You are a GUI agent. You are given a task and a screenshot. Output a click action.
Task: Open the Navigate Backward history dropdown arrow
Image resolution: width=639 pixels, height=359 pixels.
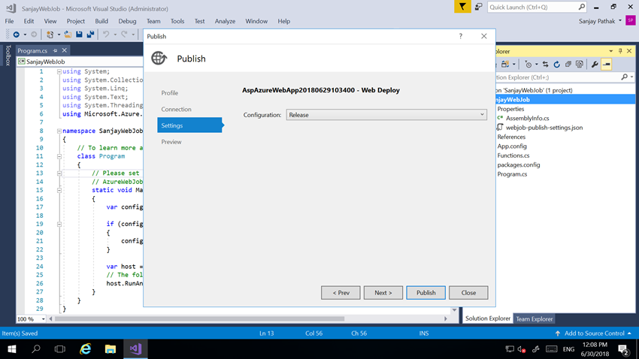(x=25, y=35)
